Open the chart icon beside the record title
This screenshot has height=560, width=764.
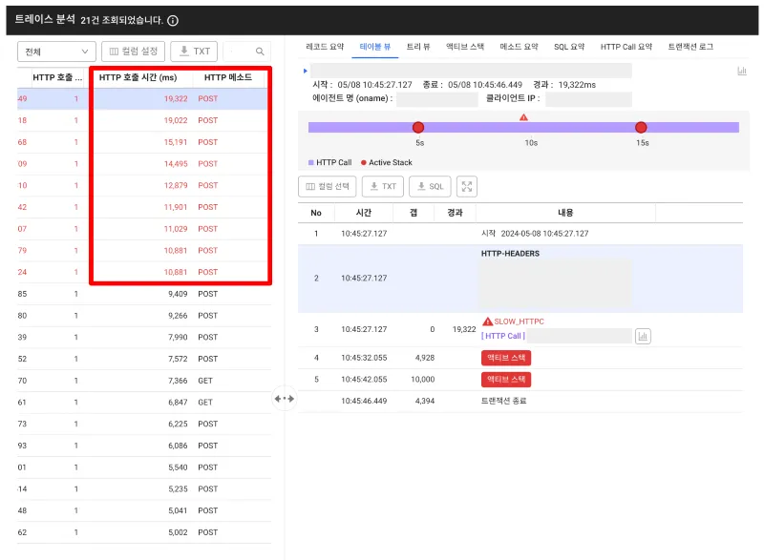pyautogui.click(x=742, y=71)
